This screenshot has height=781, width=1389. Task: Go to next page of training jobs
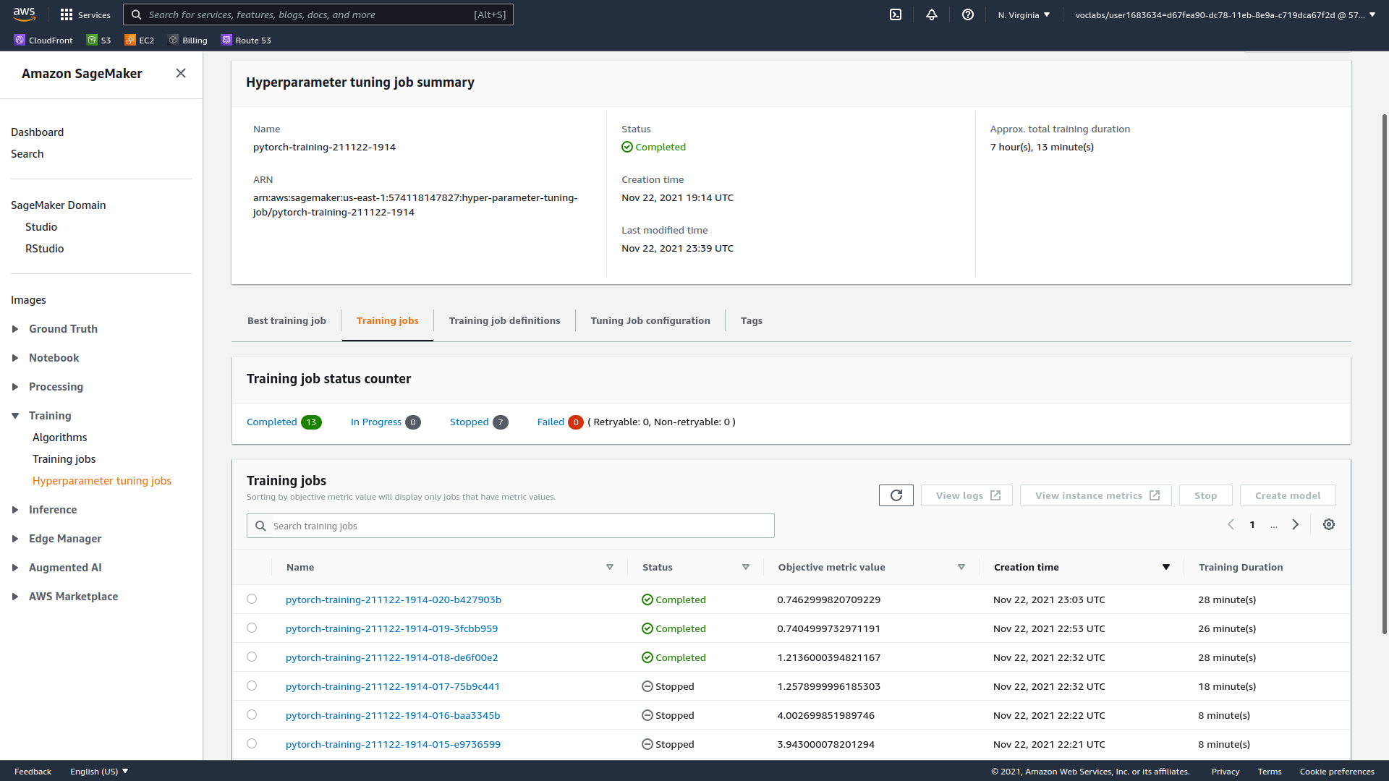(1296, 525)
